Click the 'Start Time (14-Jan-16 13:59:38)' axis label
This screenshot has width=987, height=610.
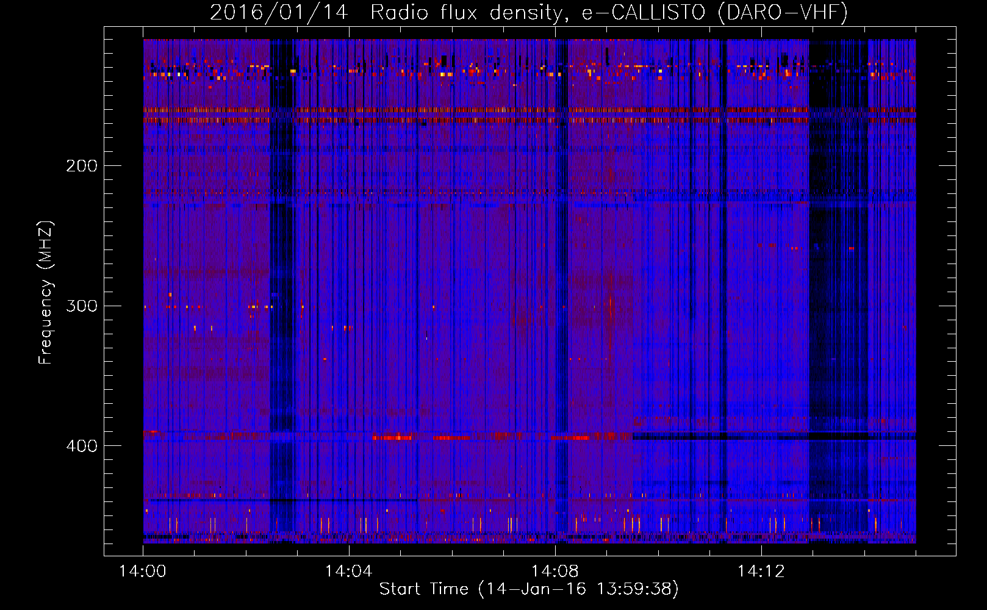pyautogui.click(x=529, y=589)
